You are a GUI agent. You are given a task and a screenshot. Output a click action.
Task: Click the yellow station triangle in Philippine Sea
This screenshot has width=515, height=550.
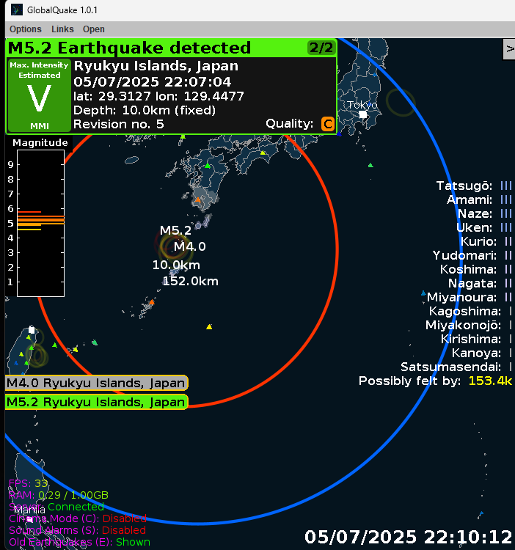(209, 326)
